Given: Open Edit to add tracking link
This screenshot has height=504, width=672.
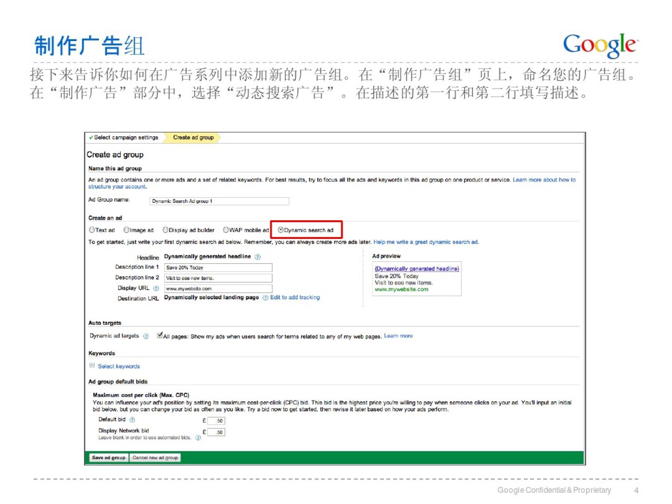Looking at the screenshot, I should tap(295, 297).
